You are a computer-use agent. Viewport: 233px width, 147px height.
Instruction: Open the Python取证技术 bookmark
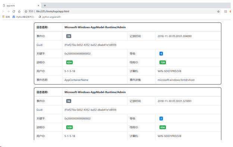pos(23,17)
